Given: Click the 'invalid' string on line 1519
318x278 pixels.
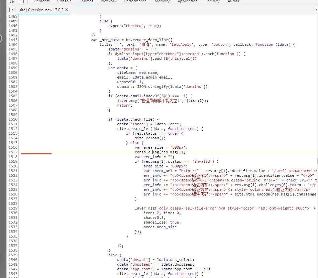Looking at the screenshot, I should click(203, 161).
